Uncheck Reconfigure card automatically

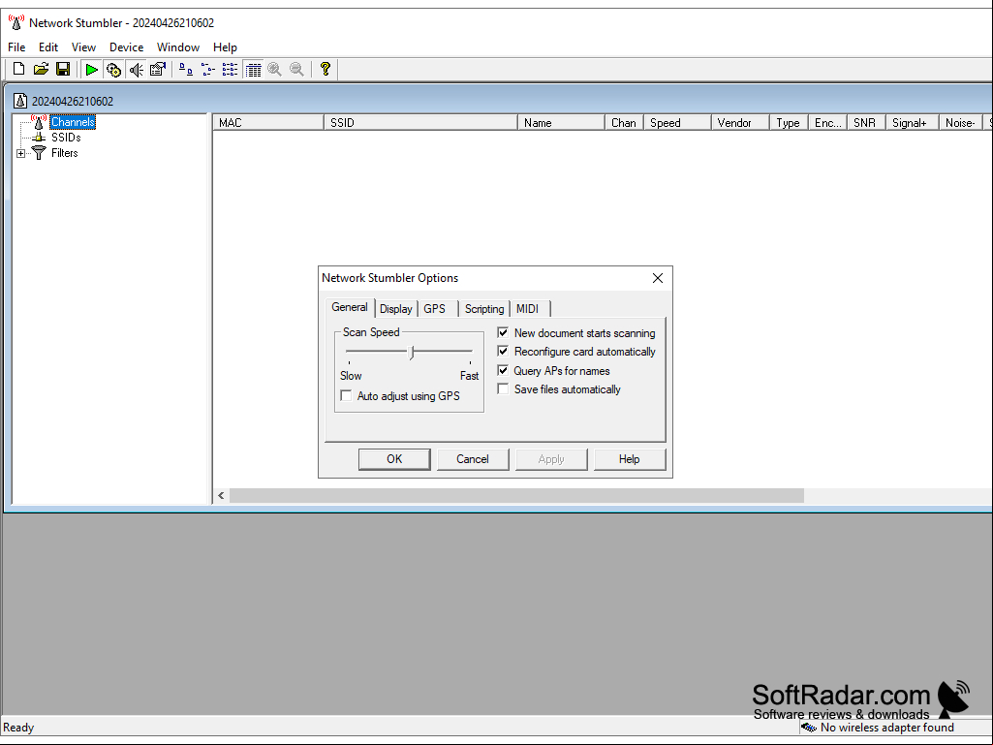pyautogui.click(x=503, y=351)
